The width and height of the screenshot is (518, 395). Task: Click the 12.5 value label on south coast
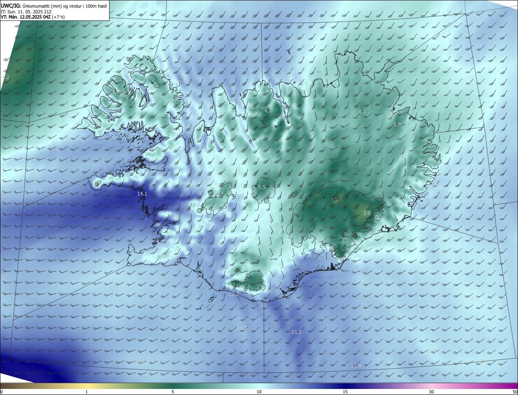coord(234,294)
